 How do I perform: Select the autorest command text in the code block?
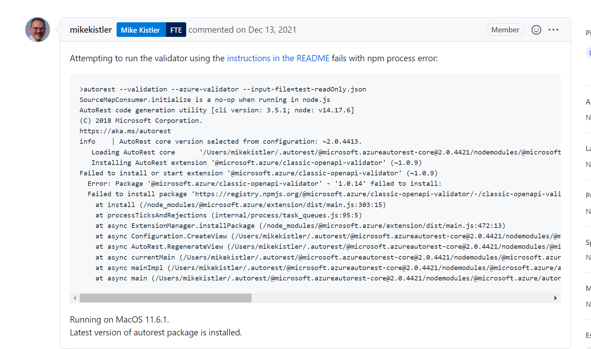(223, 89)
